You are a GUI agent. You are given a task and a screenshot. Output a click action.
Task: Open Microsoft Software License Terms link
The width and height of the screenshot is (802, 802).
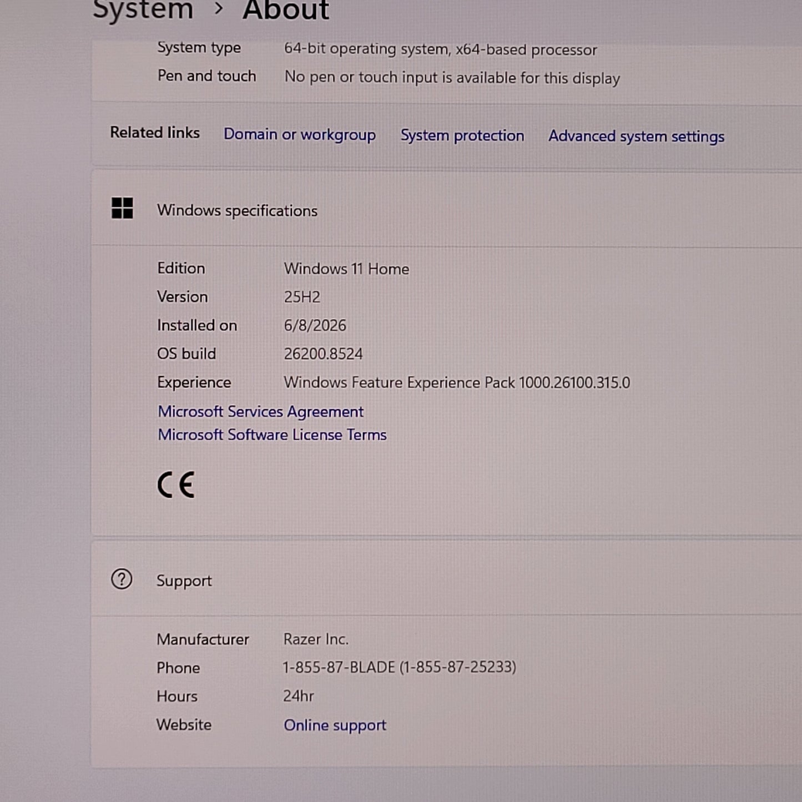(273, 435)
